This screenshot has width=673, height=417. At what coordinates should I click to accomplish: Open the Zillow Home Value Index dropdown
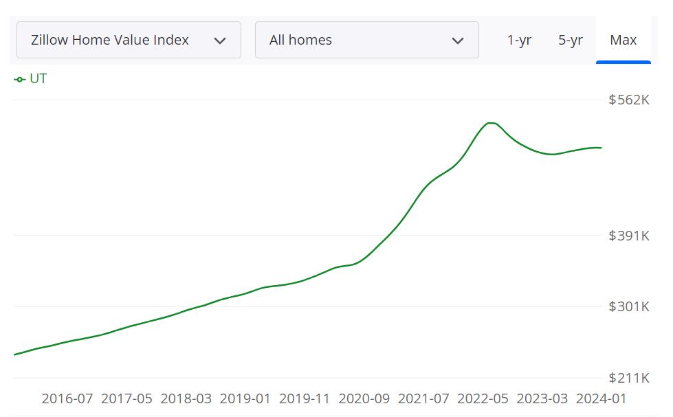click(129, 40)
